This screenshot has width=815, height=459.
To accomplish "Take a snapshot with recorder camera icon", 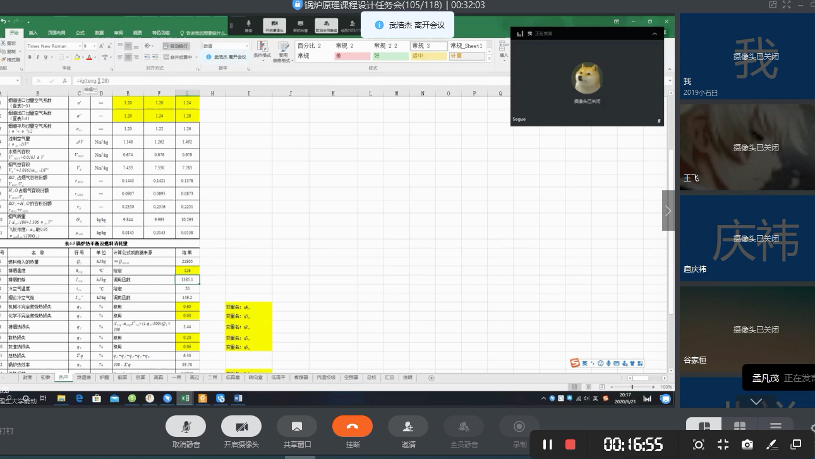I will click(747, 444).
